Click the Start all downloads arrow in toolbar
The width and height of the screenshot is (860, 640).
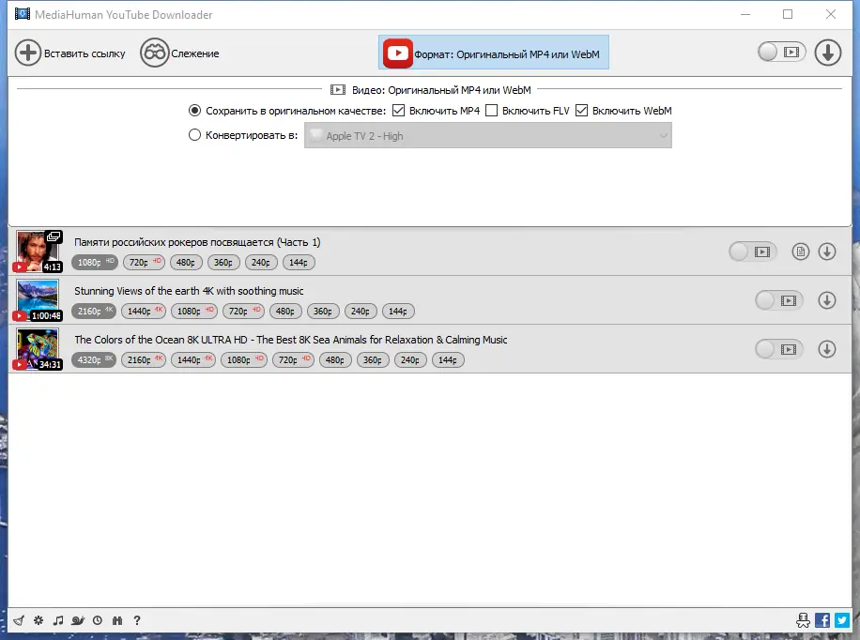[x=828, y=53]
